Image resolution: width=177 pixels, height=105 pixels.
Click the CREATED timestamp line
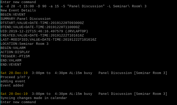(x=42, y=35)
